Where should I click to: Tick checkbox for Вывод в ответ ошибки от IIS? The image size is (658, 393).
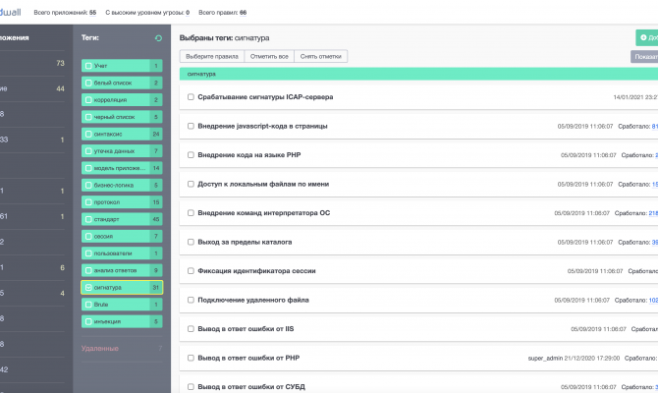191,329
